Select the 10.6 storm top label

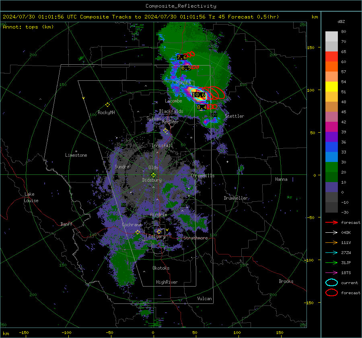(199, 95)
